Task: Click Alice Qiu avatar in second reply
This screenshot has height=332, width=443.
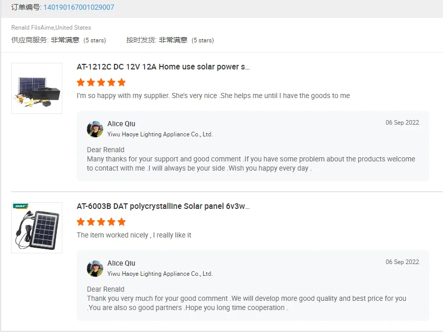Action: coord(95,269)
